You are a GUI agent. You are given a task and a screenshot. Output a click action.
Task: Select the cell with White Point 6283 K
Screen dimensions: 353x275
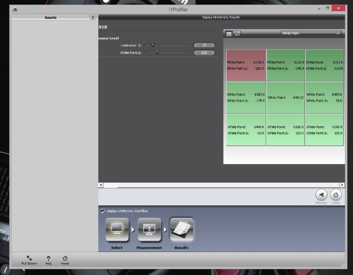coord(246,97)
